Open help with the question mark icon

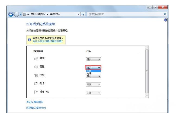coord(165,20)
